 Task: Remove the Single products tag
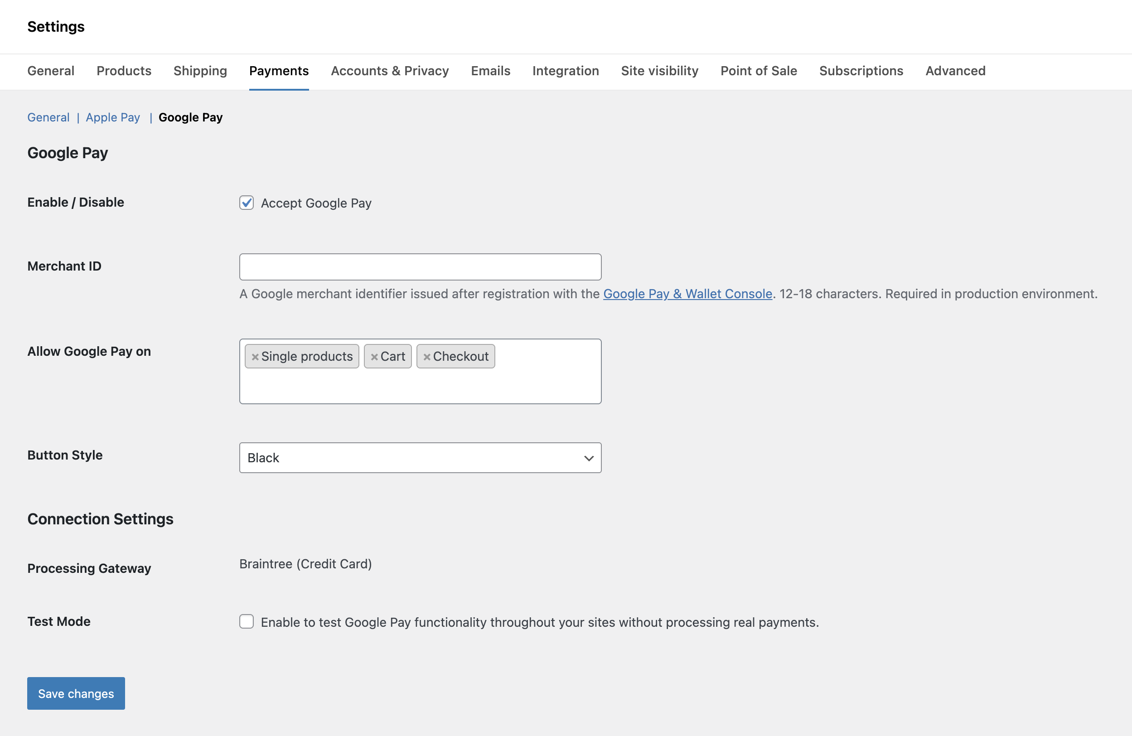coord(255,357)
